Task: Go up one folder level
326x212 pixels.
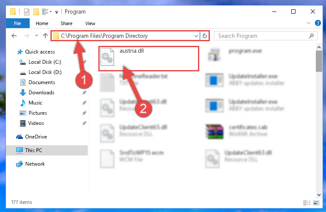Action: coord(45,36)
